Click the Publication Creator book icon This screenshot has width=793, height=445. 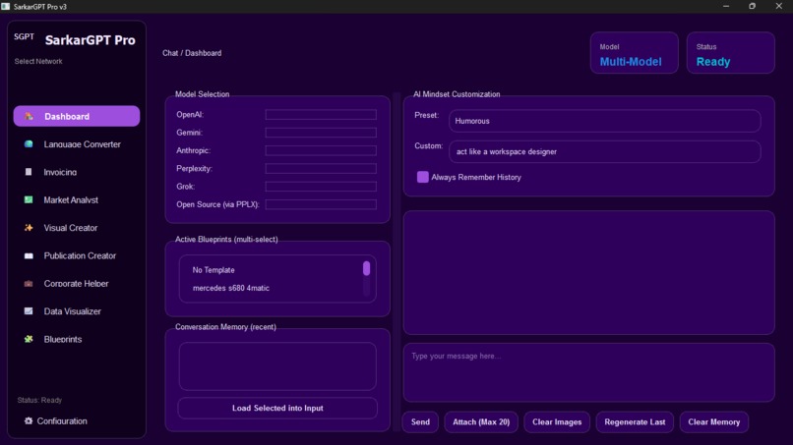(x=29, y=255)
